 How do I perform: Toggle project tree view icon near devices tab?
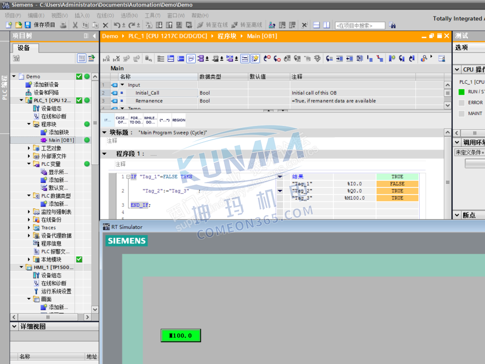pos(81,58)
